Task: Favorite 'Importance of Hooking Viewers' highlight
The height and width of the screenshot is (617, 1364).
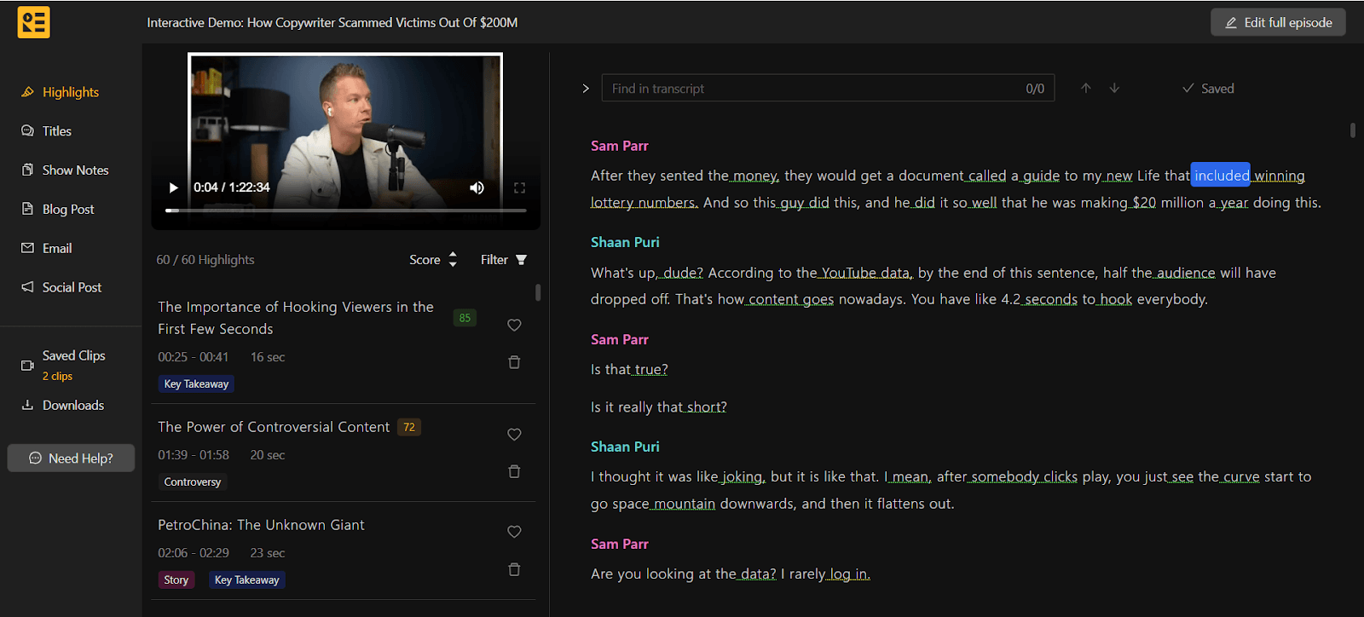Action: [x=514, y=325]
